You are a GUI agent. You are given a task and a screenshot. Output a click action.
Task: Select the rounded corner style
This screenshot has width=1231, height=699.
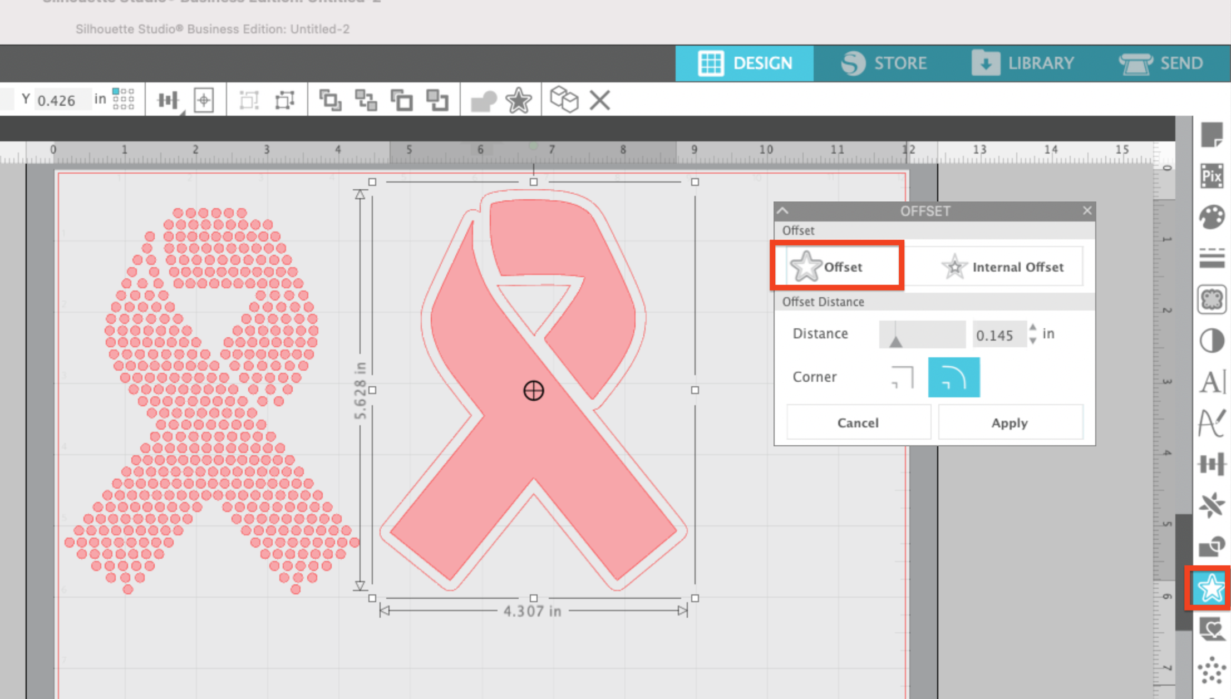pyautogui.click(x=954, y=377)
